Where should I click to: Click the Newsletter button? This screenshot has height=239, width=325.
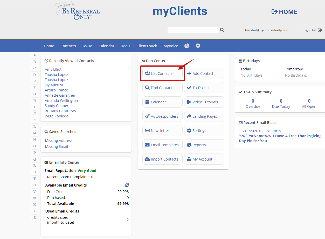click(x=162, y=131)
